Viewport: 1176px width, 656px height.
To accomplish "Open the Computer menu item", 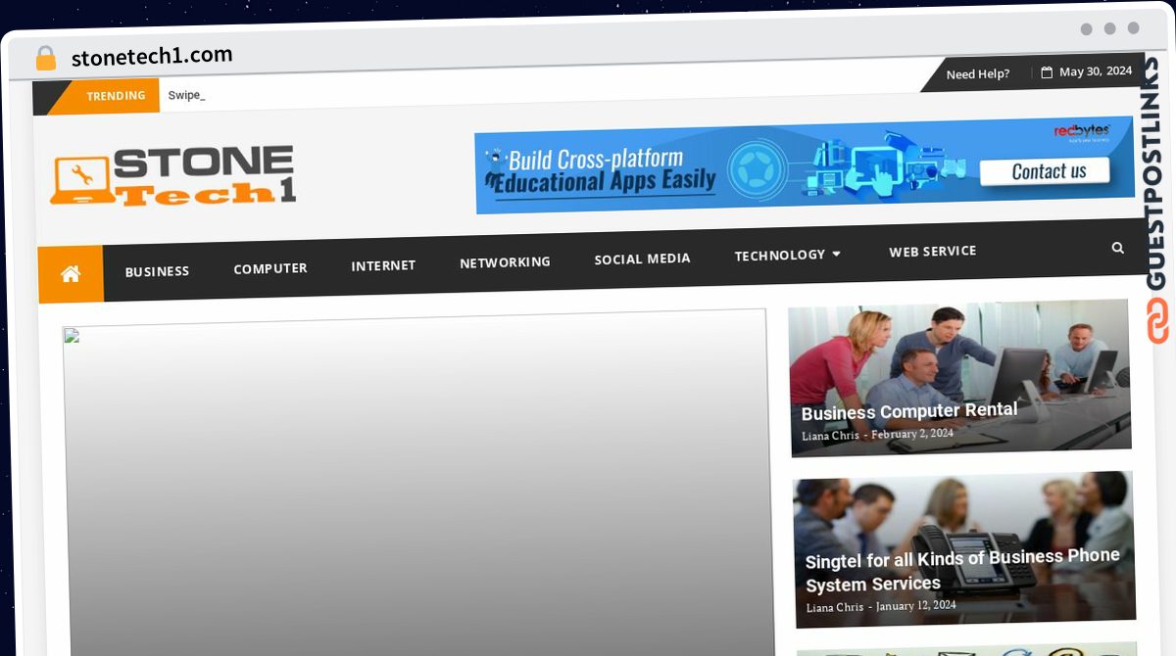I will click(x=270, y=268).
